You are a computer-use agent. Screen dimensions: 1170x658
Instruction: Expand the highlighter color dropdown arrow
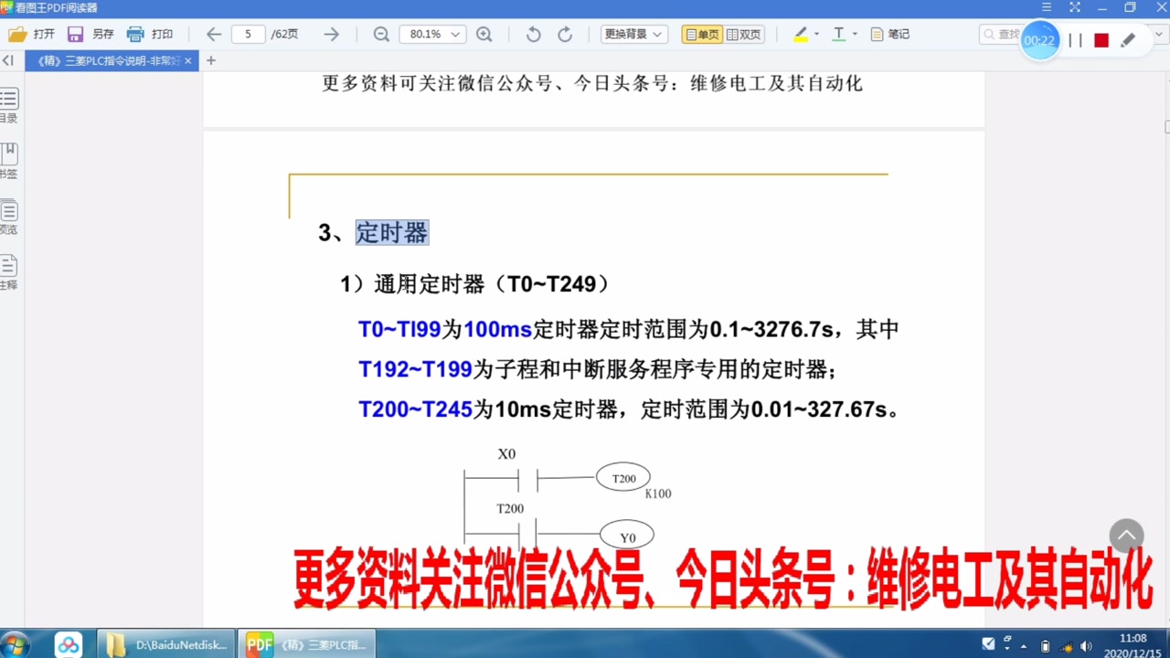click(816, 34)
